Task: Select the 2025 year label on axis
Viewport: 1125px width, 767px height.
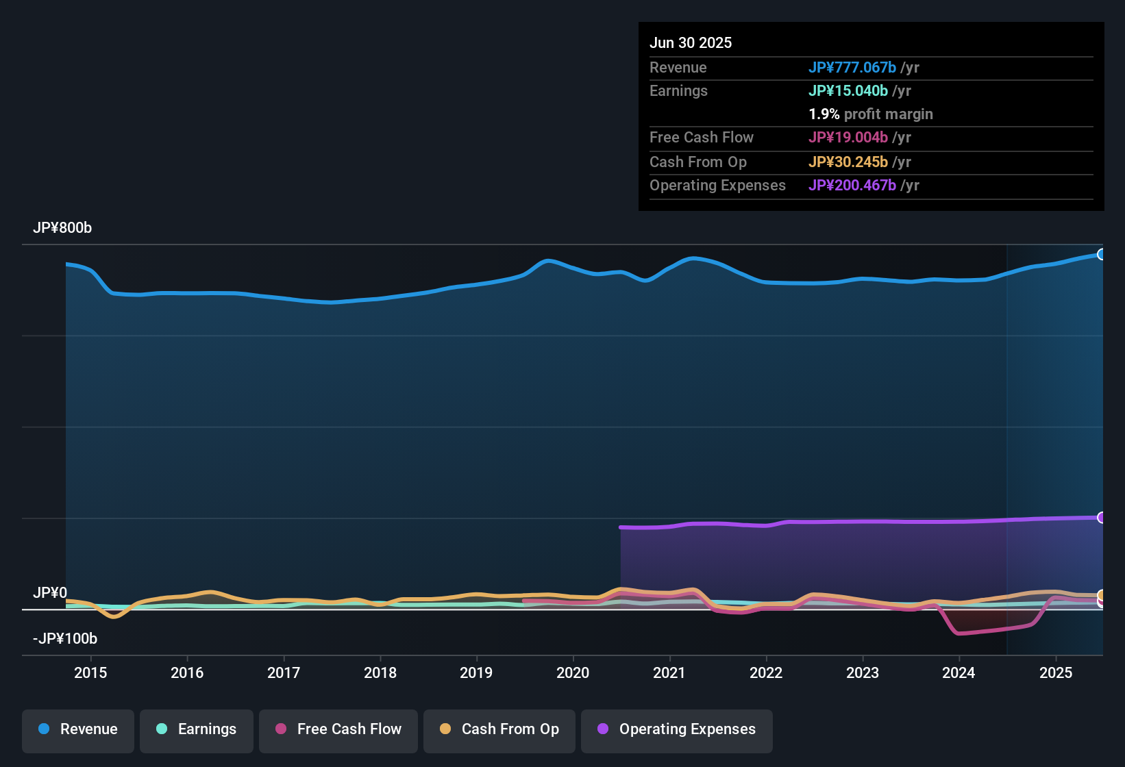Action: pos(1056,673)
